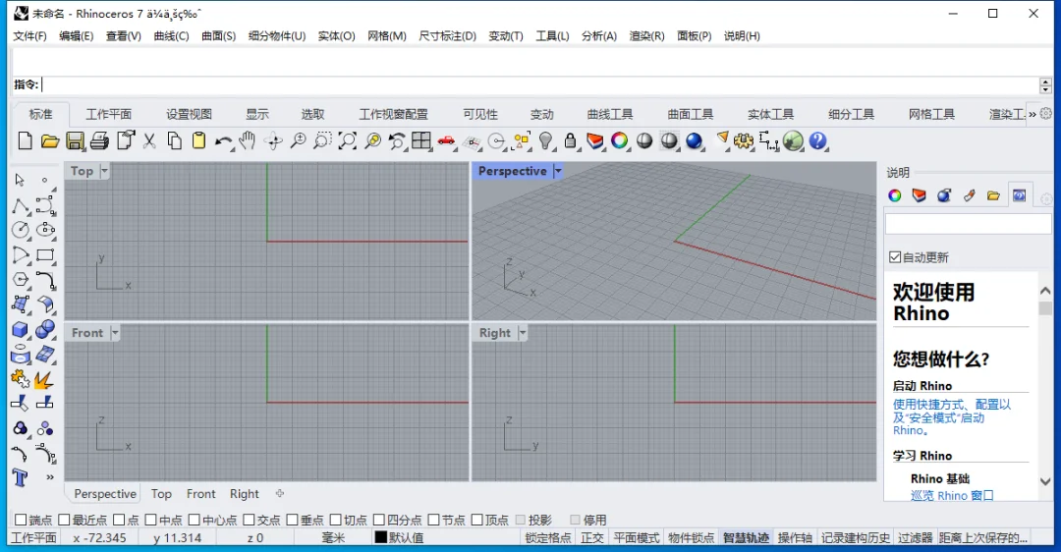Select the Pan hand tool
Image resolution: width=1061 pixels, height=552 pixels.
point(248,140)
